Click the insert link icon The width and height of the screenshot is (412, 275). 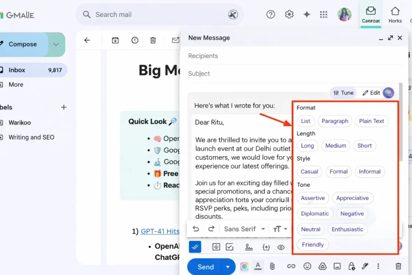point(291,266)
